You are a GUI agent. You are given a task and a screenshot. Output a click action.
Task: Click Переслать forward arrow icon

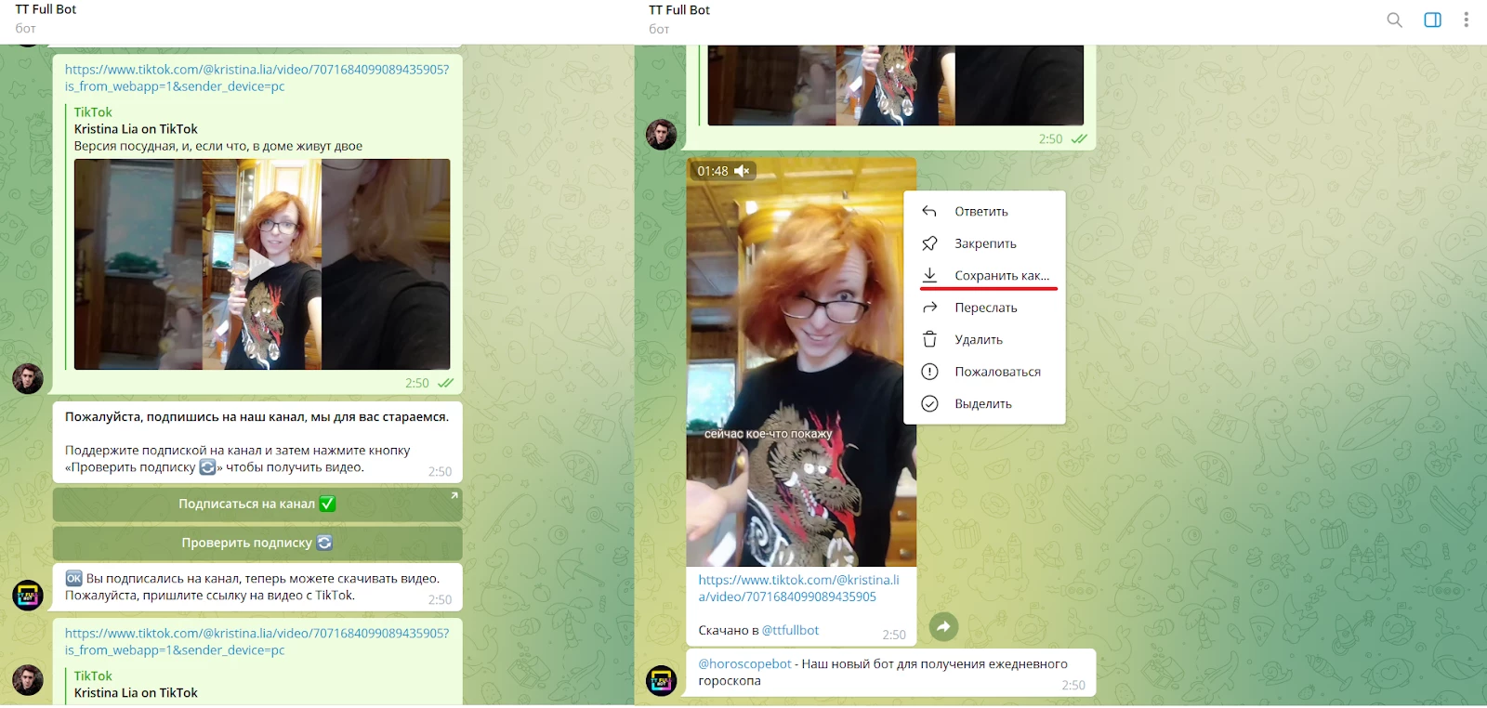pyautogui.click(x=929, y=308)
